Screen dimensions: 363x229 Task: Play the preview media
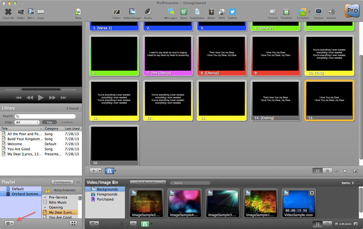click(41, 98)
